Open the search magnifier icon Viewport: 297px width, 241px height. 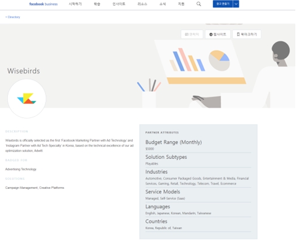point(199,4)
